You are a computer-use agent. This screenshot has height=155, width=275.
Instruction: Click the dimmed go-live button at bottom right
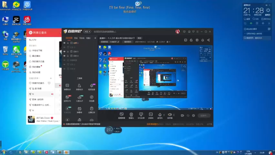click(204, 115)
